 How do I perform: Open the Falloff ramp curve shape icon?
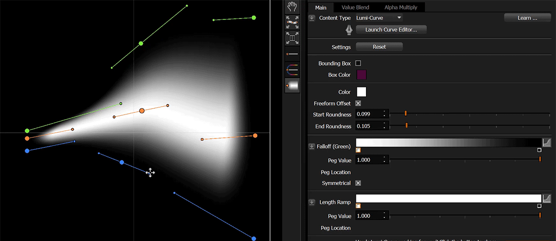[x=547, y=142]
